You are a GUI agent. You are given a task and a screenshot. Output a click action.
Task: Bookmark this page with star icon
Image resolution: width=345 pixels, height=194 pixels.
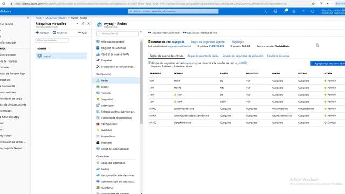pos(313,4)
